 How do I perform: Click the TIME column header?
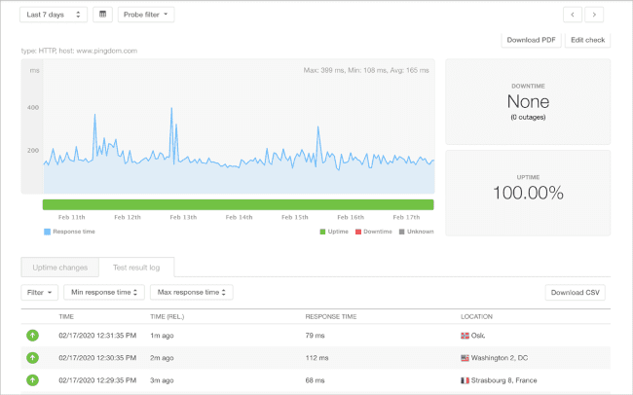click(x=66, y=317)
